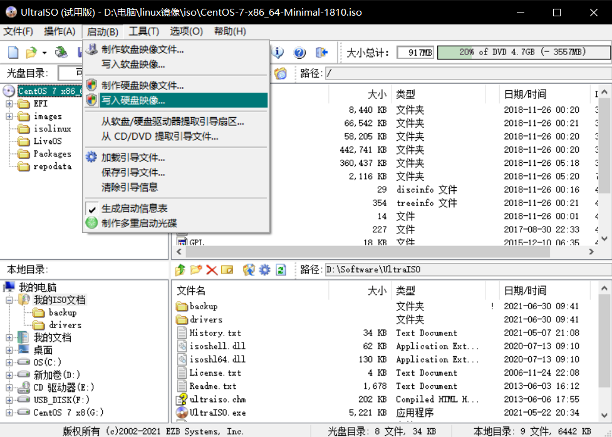
Task: Open the 工具(T) menu
Action: tap(144, 31)
